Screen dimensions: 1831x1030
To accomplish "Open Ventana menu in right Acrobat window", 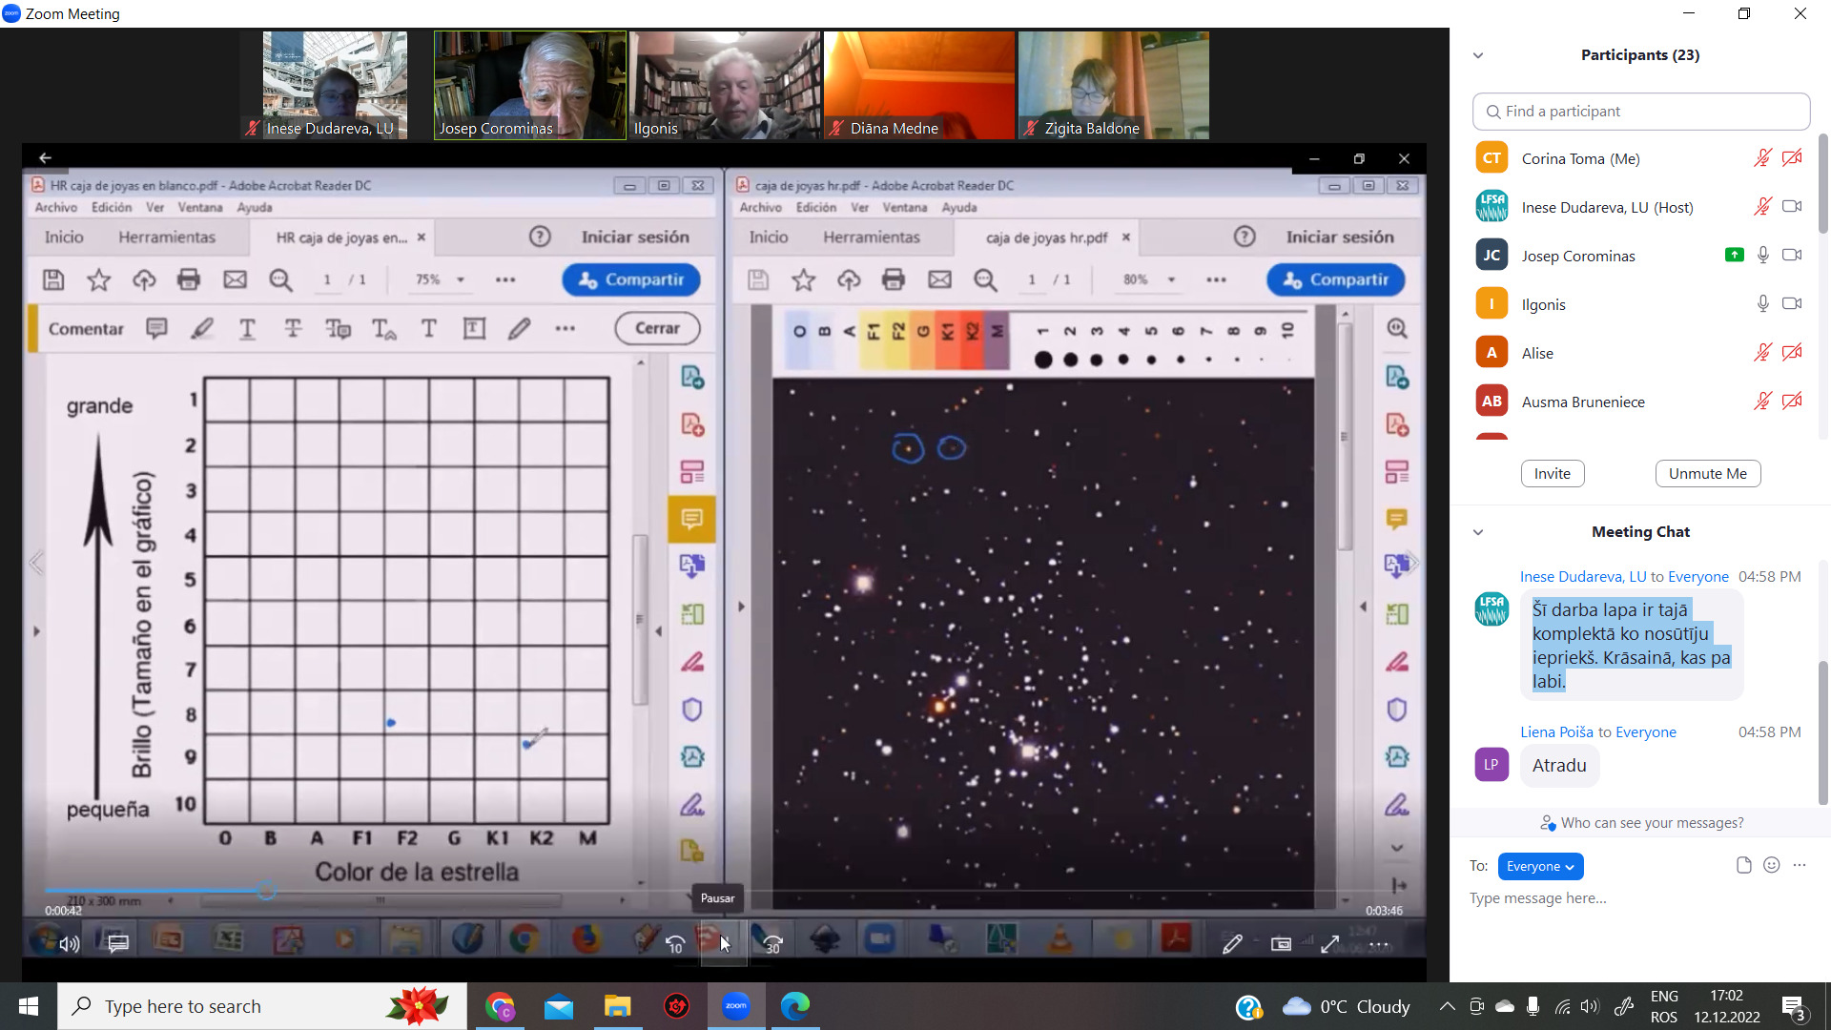I will click(904, 208).
